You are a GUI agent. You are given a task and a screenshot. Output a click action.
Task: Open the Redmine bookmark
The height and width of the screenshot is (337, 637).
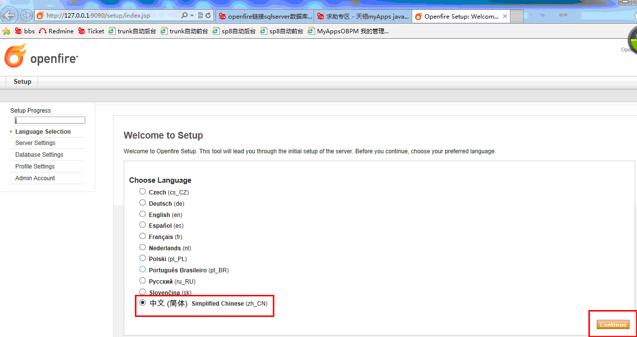coord(56,31)
